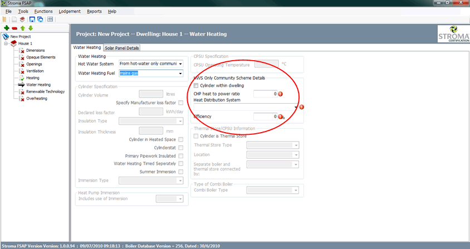The height and width of the screenshot is (249, 470).
Task: Select Overheating in the project tree
Action: (x=37, y=99)
